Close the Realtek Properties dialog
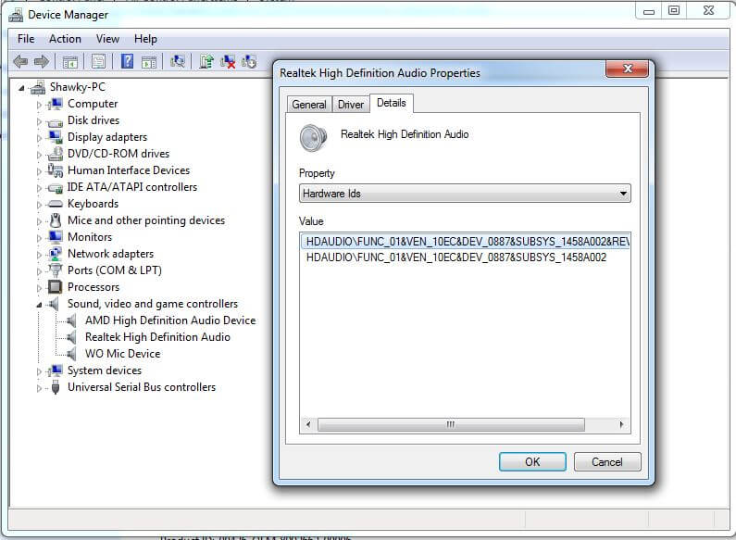 628,69
